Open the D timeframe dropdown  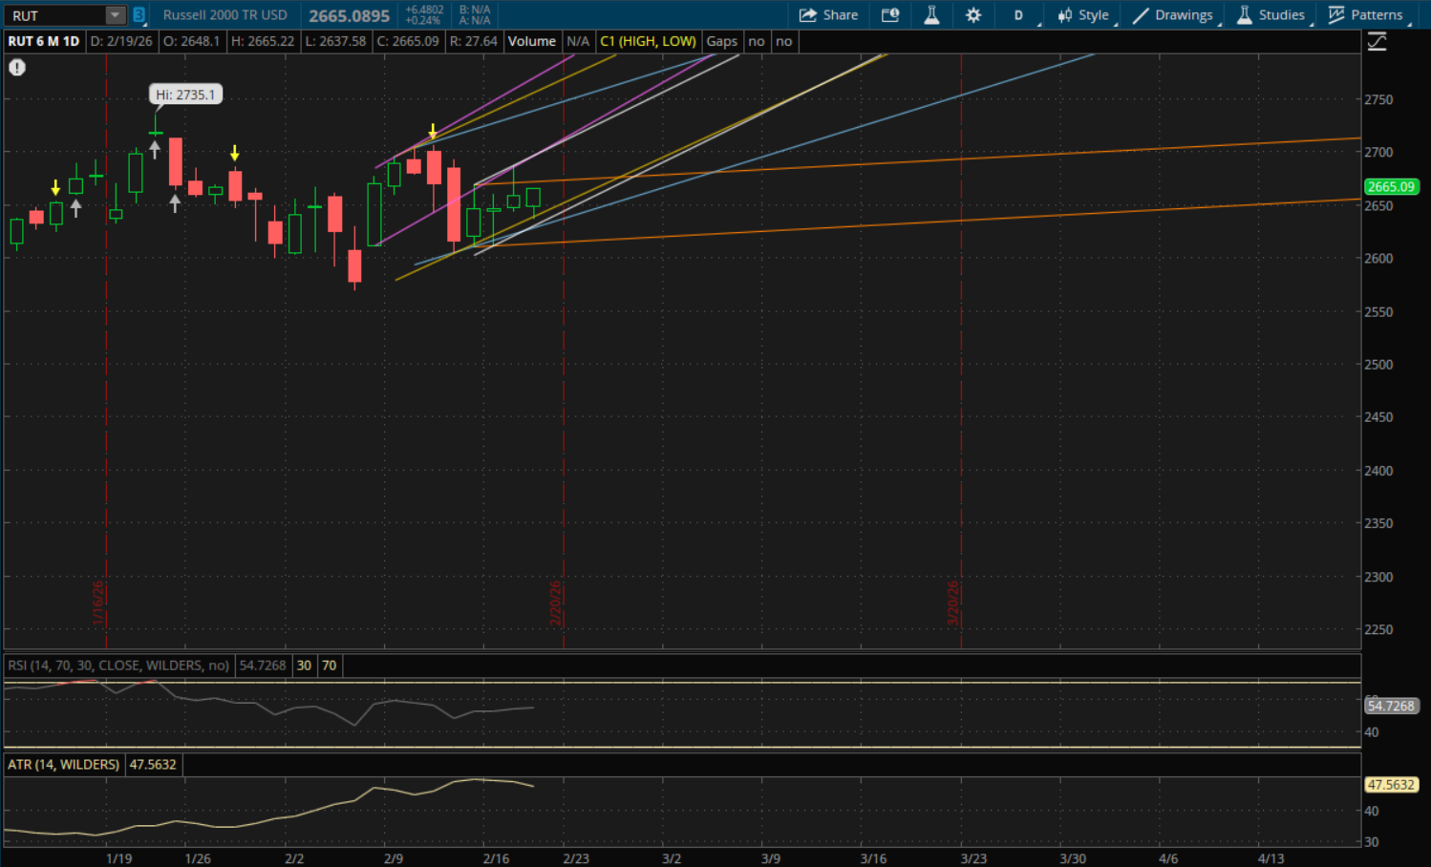[1019, 15]
